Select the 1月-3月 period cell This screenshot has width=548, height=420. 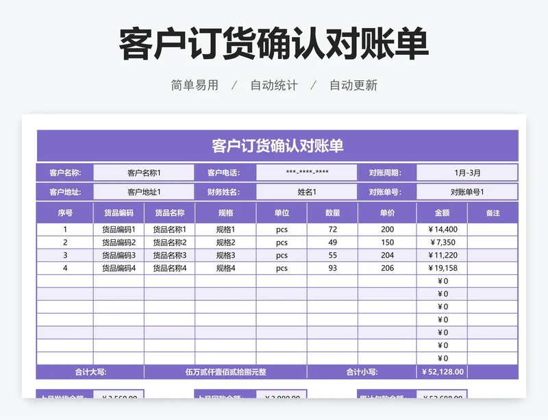point(467,173)
